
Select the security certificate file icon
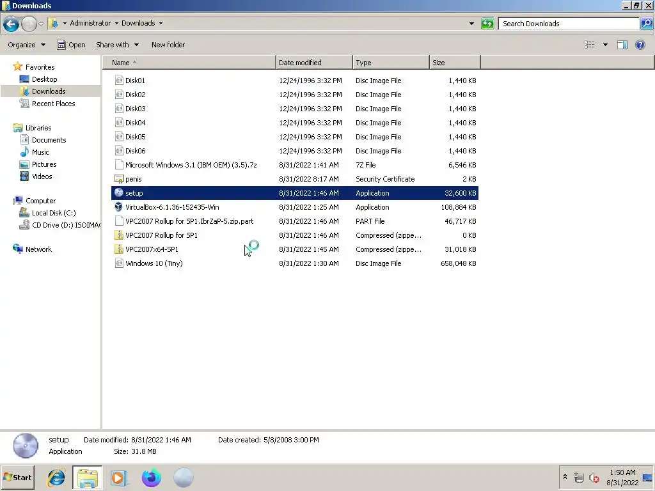pyautogui.click(x=119, y=179)
